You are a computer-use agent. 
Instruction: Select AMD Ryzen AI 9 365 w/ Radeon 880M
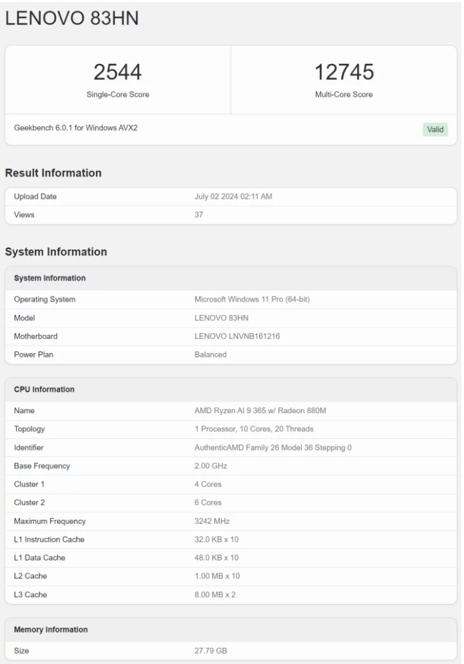[x=260, y=411]
